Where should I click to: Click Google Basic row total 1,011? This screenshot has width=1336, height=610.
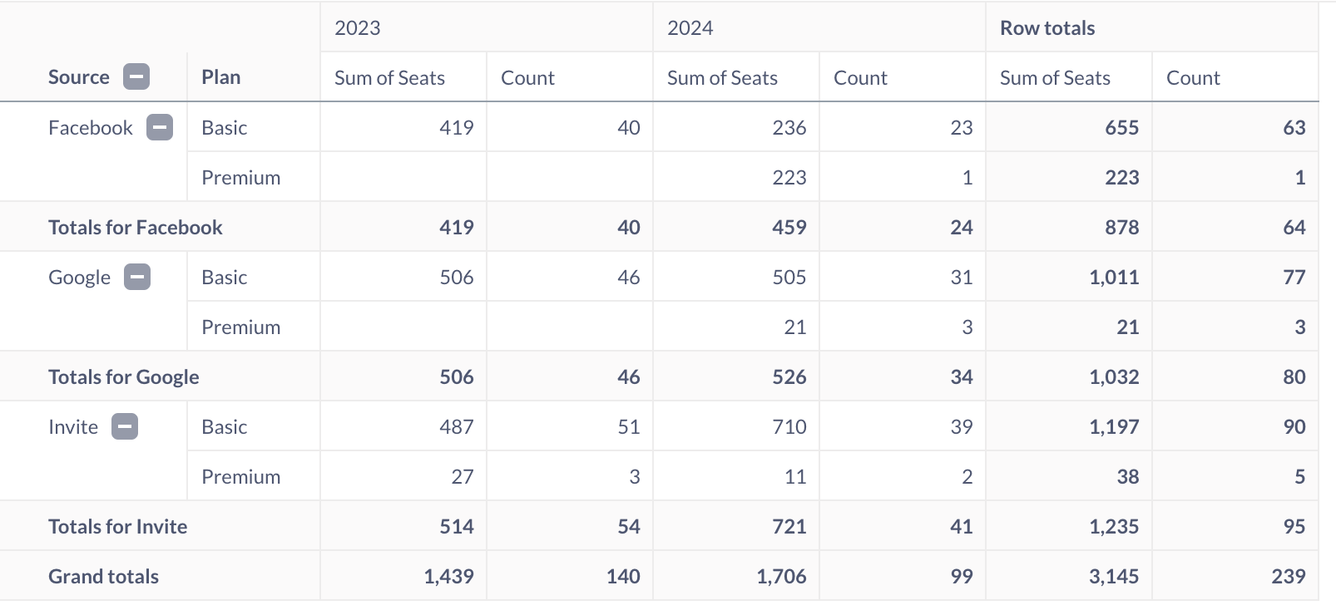point(1114,278)
